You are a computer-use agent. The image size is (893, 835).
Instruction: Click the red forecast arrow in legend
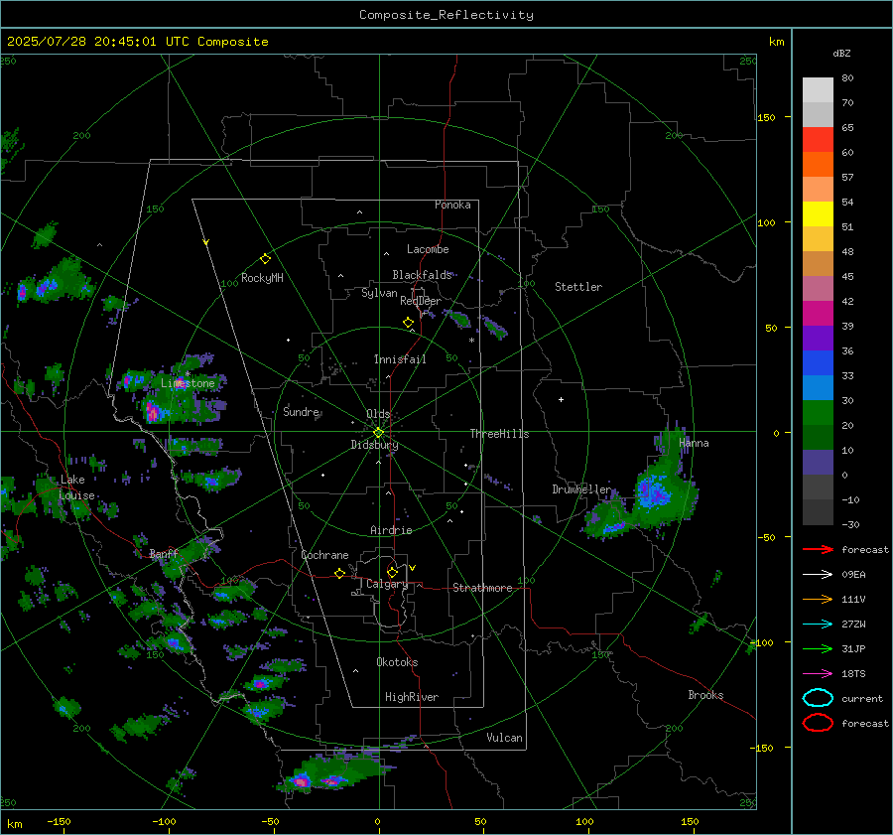coord(818,549)
